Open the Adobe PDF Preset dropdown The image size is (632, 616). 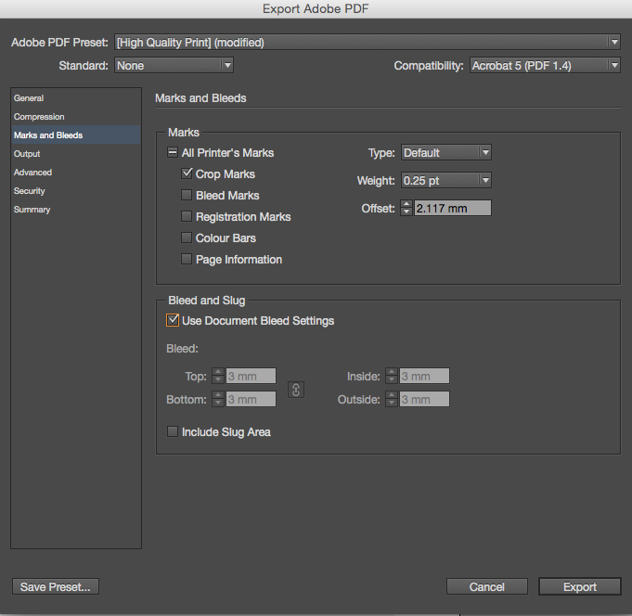pos(368,43)
